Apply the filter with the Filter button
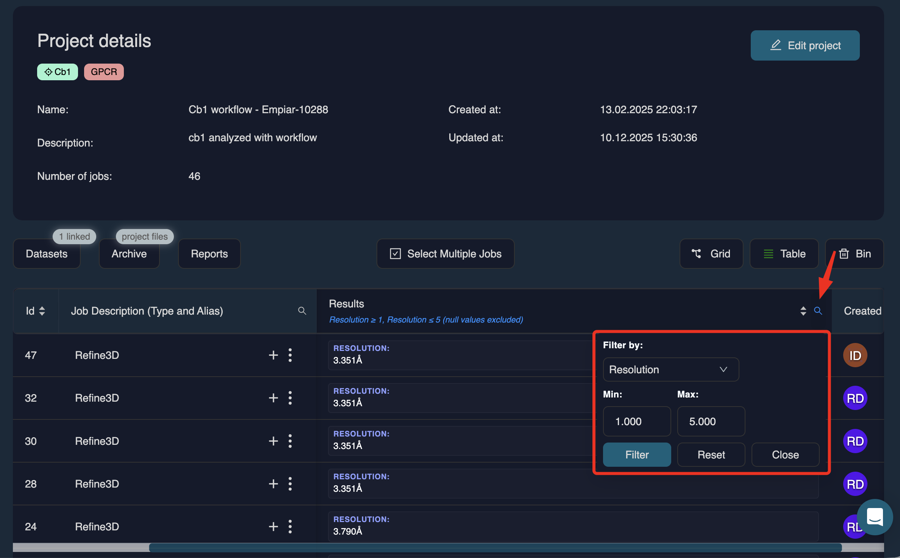The width and height of the screenshot is (900, 558). tap(637, 455)
